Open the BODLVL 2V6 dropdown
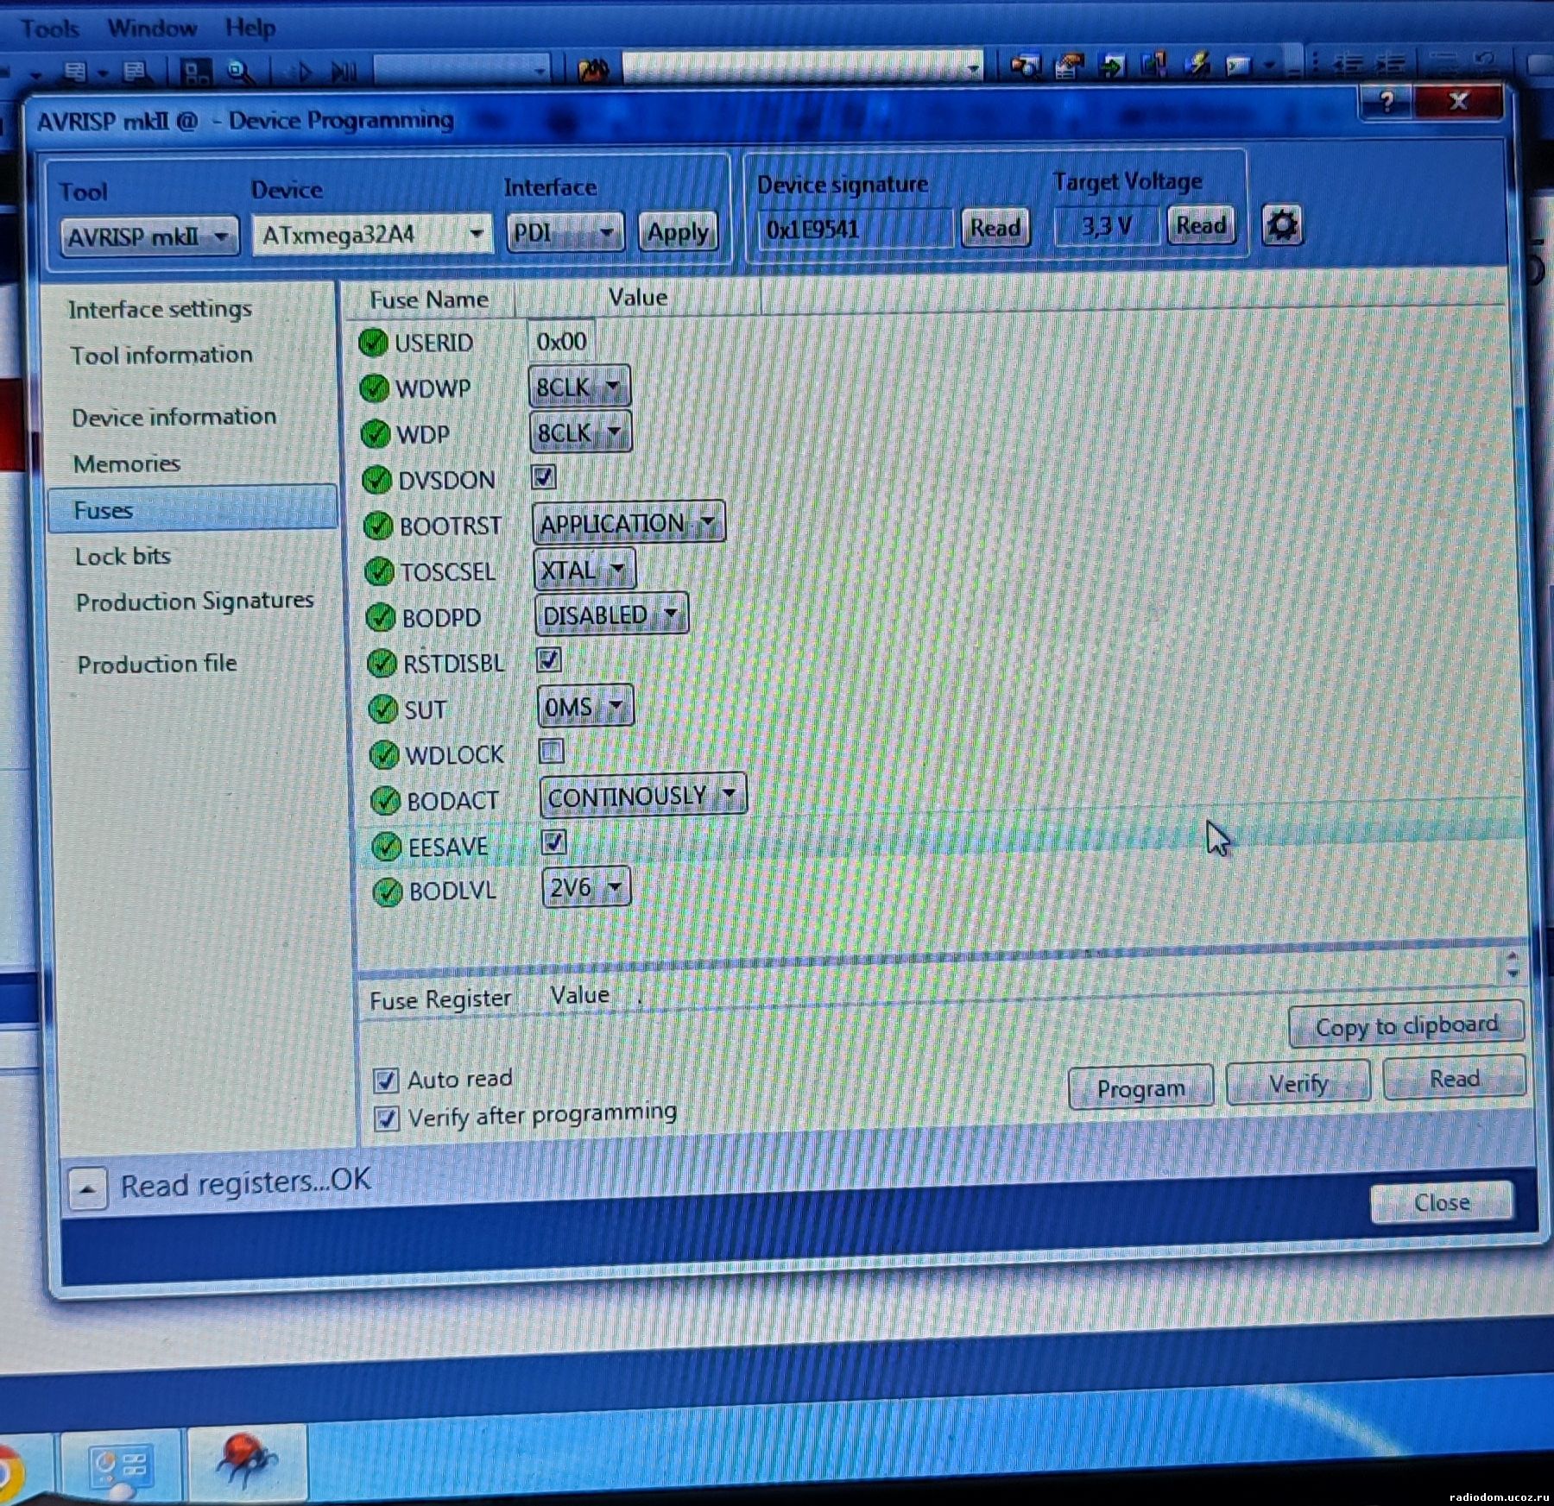Screen dimensions: 1554x1506 coord(586,887)
